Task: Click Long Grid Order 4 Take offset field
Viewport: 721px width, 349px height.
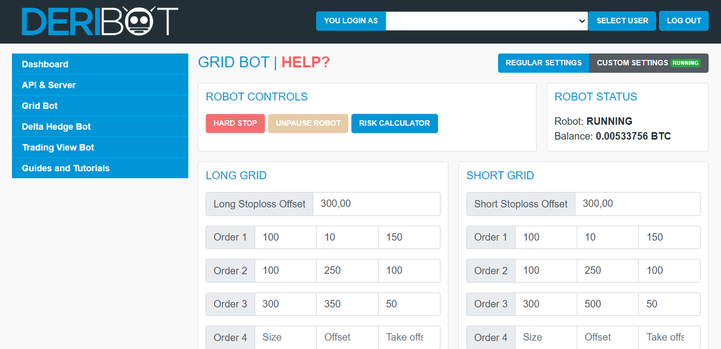Action: point(409,338)
